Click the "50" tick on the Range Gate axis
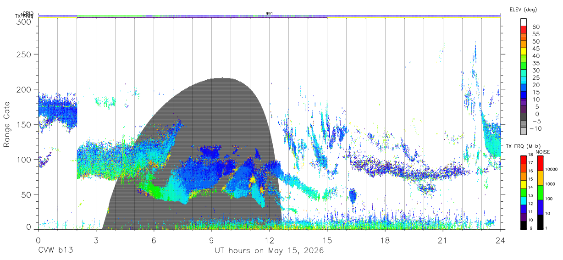This screenshot has height=260, width=563. pos(26,194)
